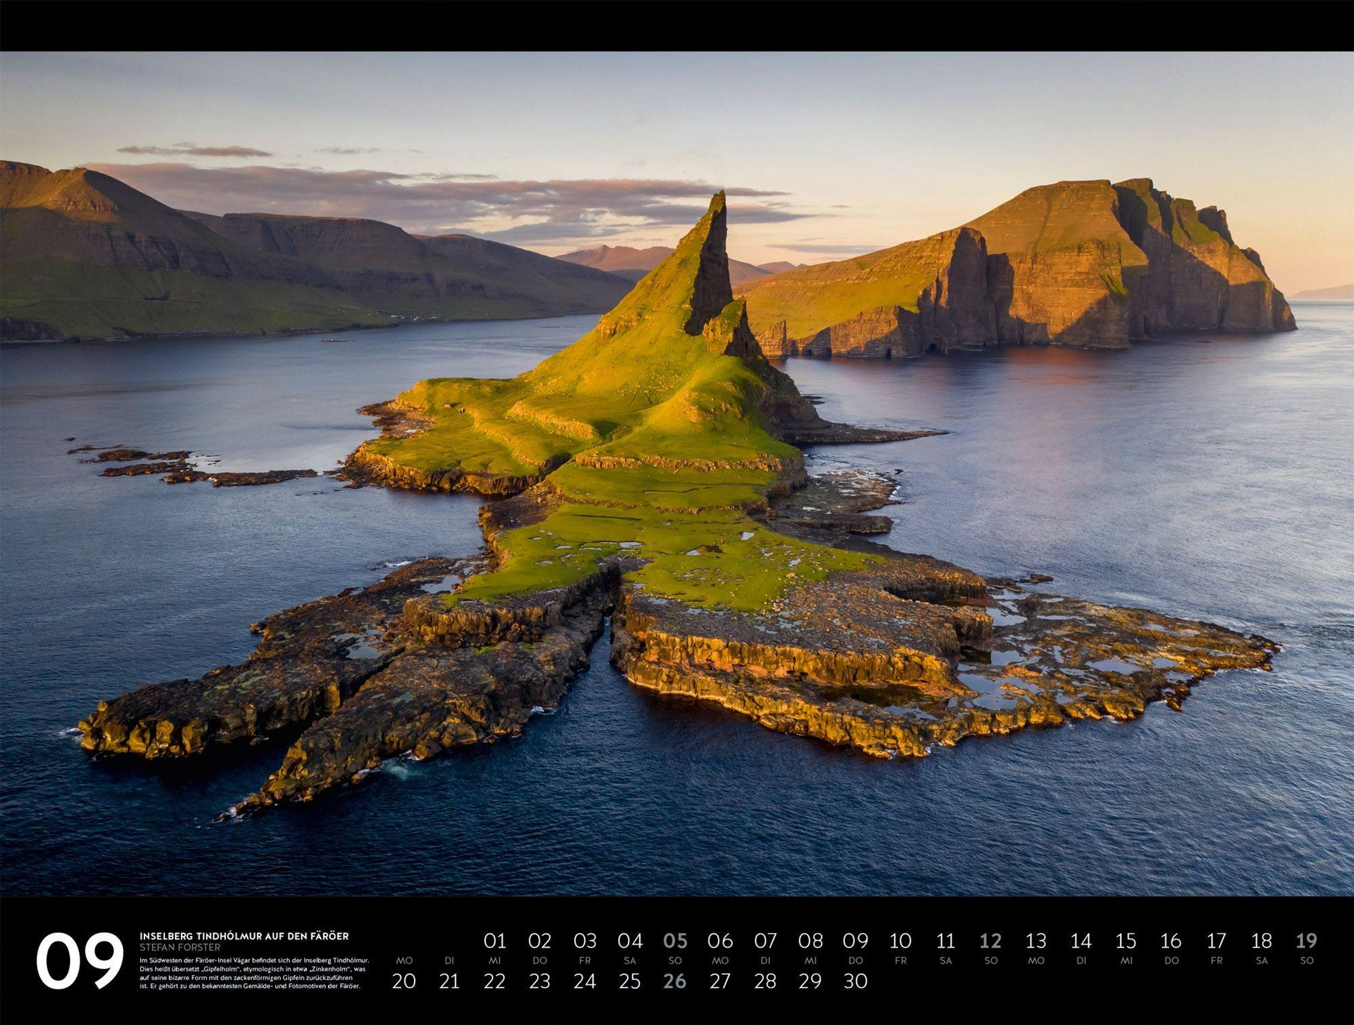
Task: Click the MO weekday label under 20
Action: 404,961
